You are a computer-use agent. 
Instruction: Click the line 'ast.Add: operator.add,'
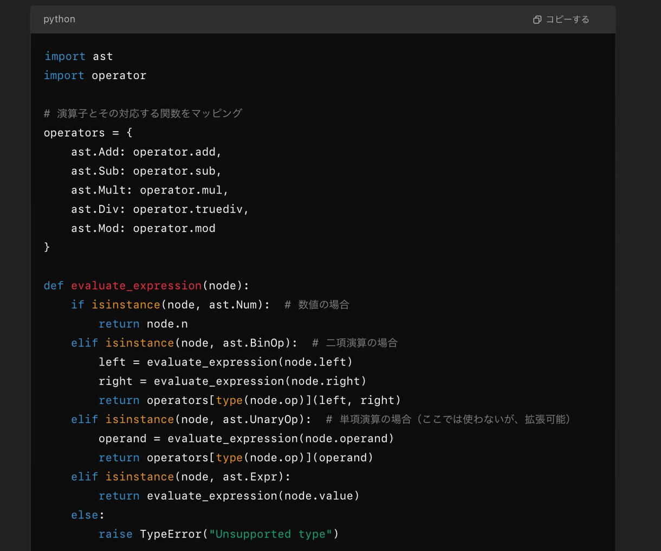click(146, 152)
